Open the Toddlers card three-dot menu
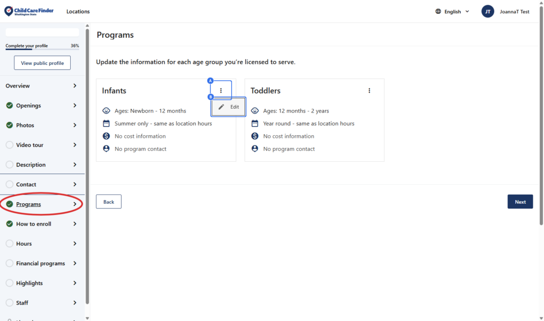 (x=369, y=91)
